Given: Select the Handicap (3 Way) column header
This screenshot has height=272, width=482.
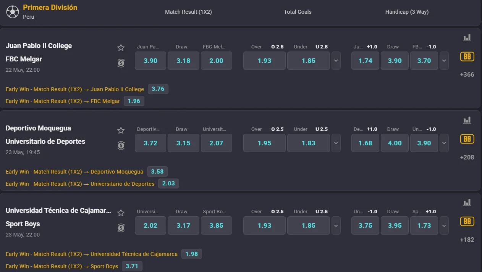Looking at the screenshot, I should (407, 12).
